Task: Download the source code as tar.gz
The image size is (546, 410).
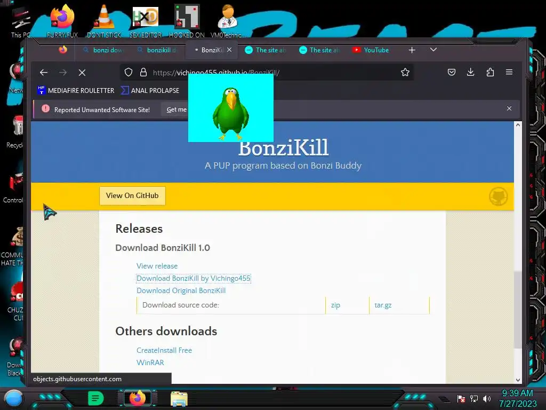Action: (383, 305)
